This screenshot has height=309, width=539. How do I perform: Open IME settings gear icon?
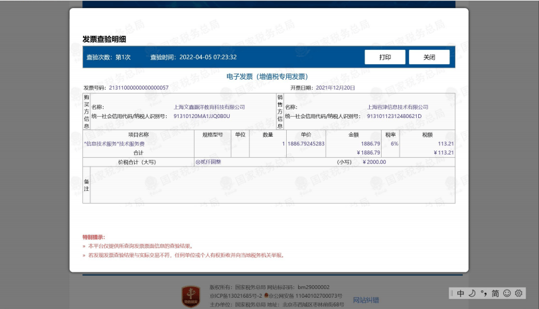point(519,293)
